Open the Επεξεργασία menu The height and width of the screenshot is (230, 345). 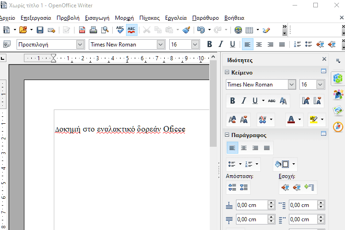click(x=36, y=18)
